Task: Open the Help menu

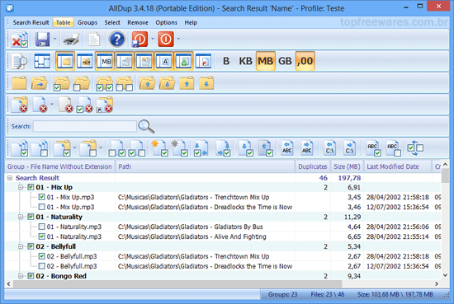Action: pyautogui.click(x=191, y=22)
